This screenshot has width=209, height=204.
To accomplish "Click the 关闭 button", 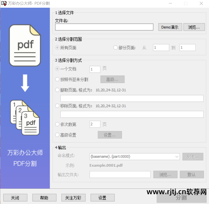I will 15,198.
